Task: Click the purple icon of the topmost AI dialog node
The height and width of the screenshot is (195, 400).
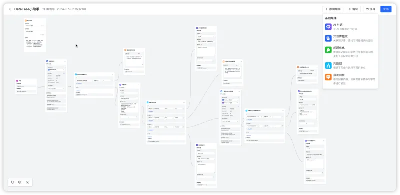Action: point(197,28)
